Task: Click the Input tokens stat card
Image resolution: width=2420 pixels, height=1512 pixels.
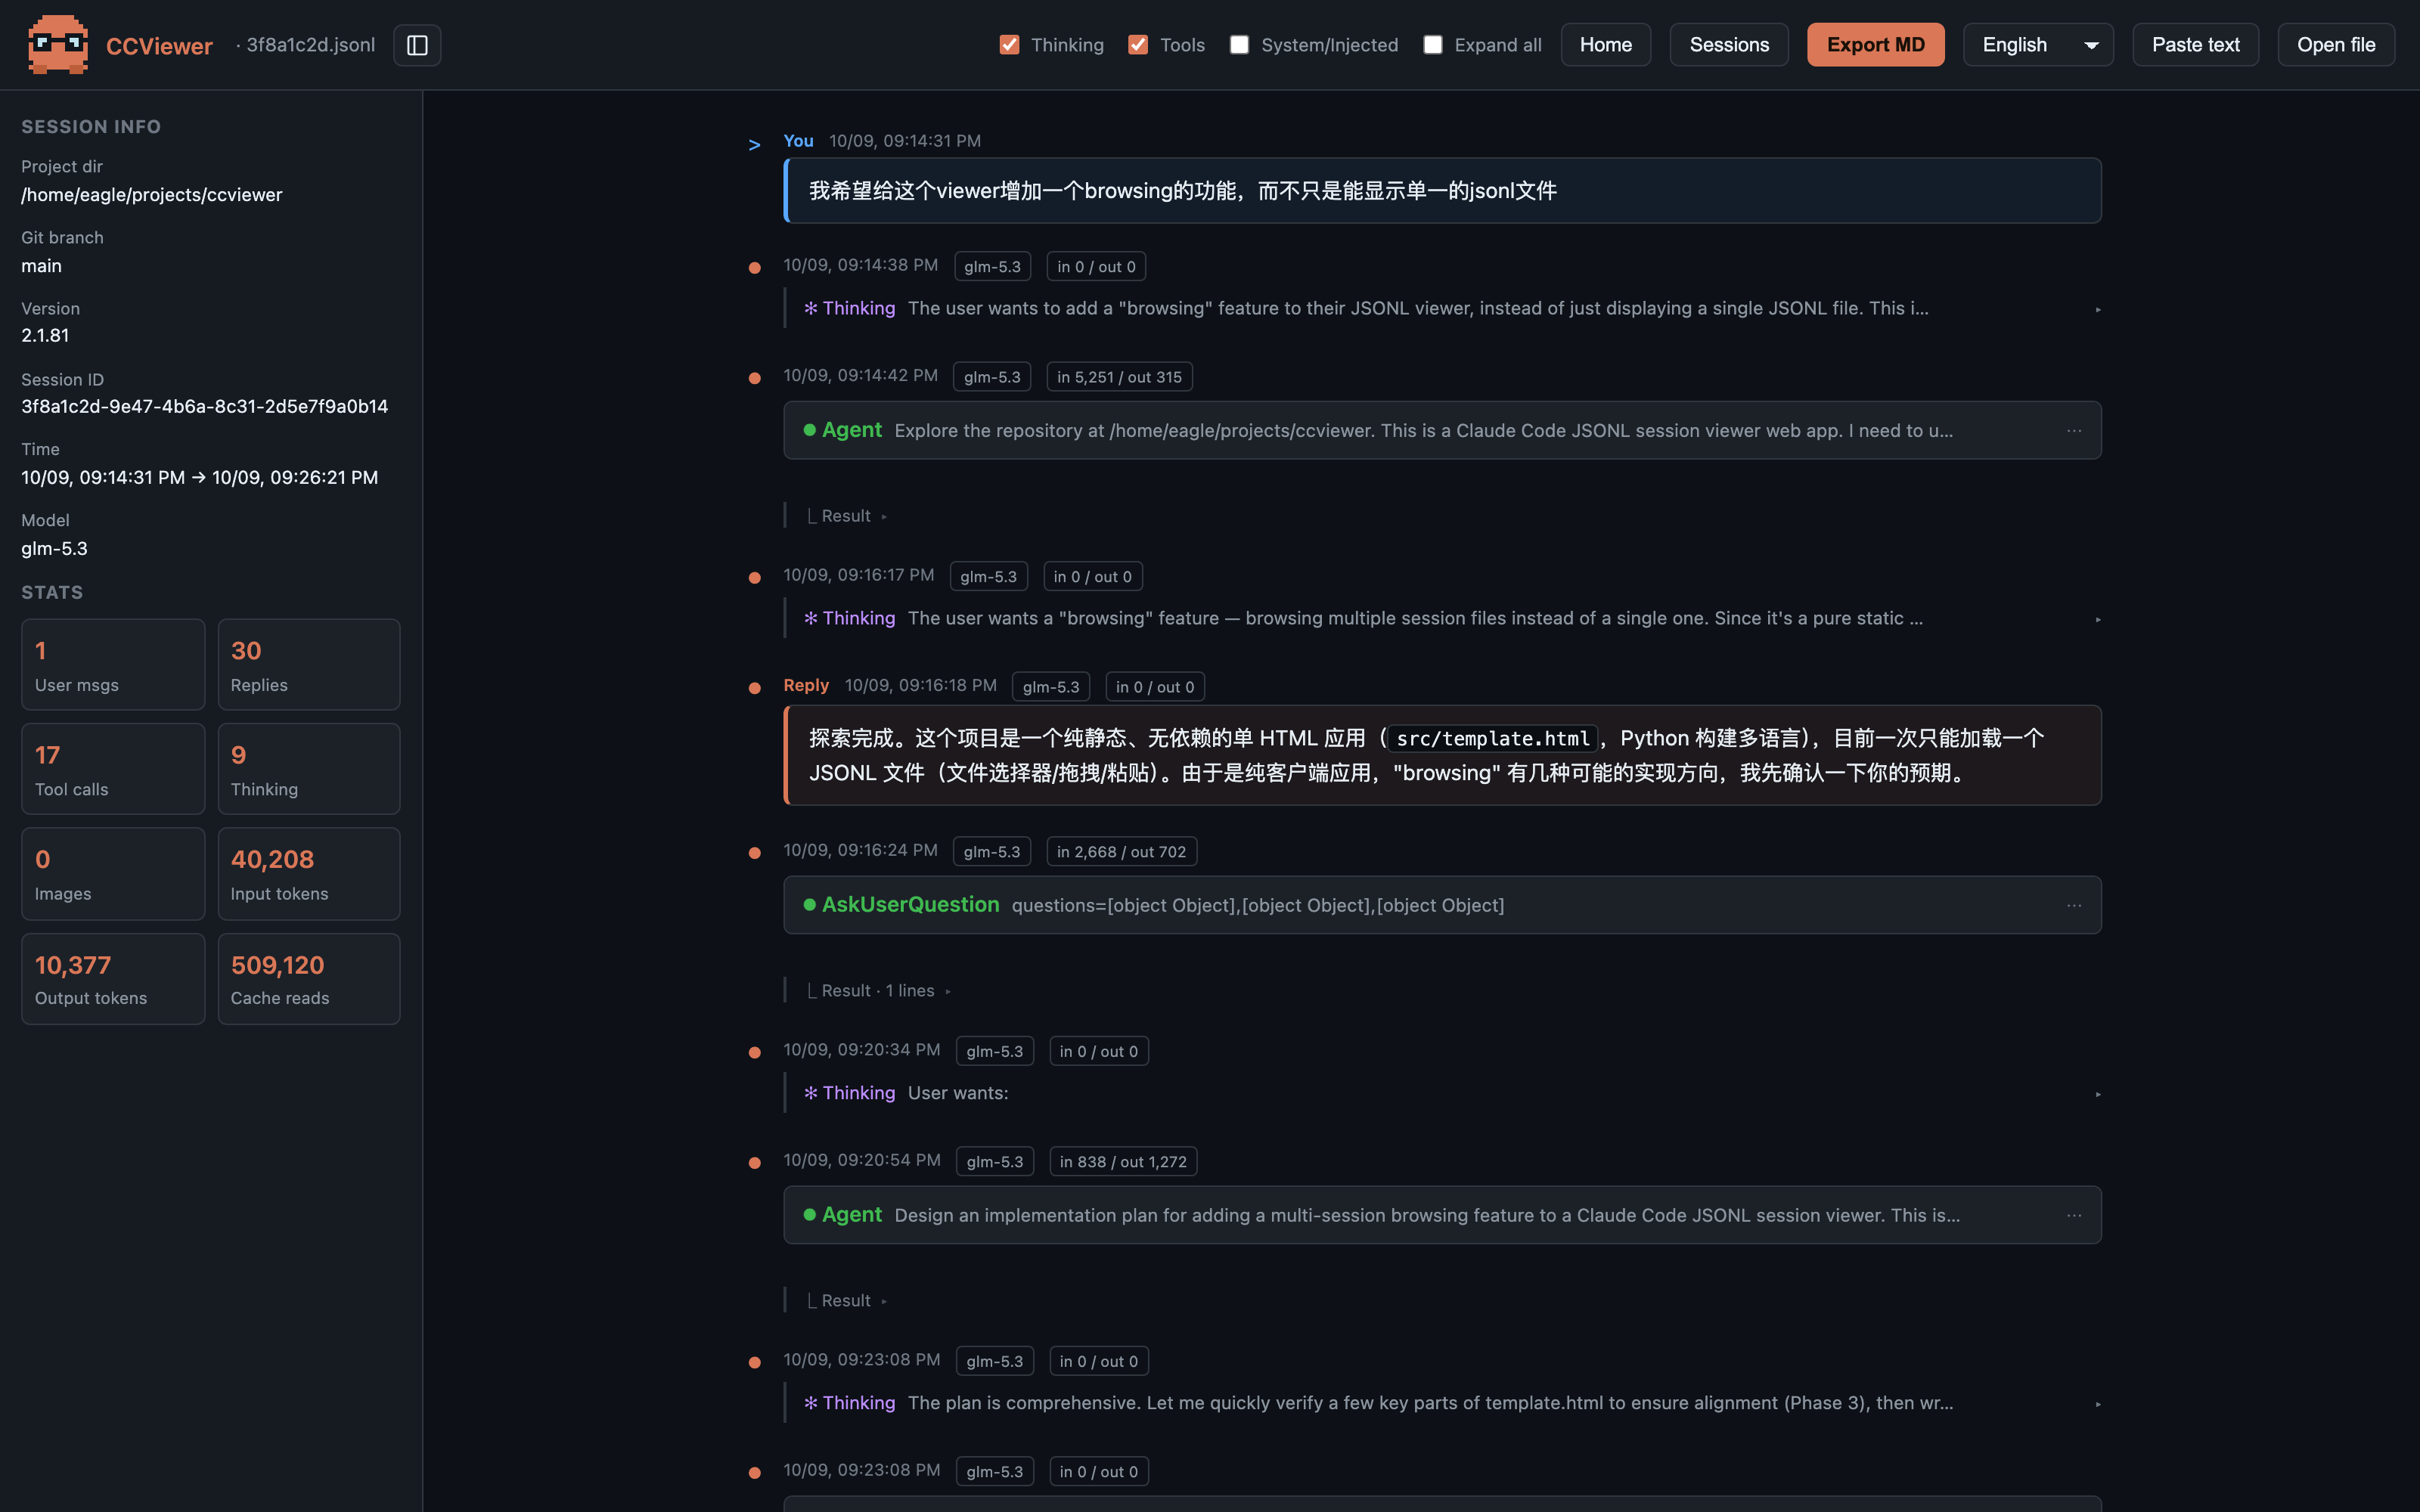Action: 309,874
